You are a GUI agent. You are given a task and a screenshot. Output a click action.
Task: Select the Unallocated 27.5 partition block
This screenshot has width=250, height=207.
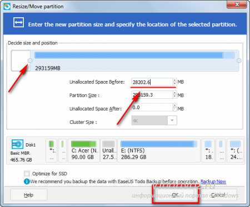pos(108,151)
